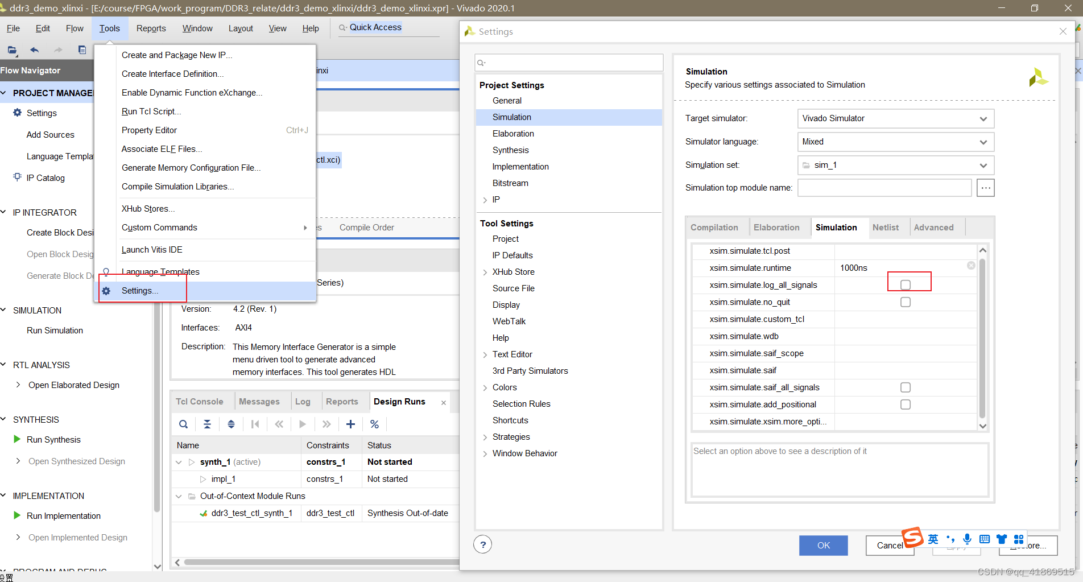Screen dimensions: 1083x582
Task: Select Run Tcl Script from Tools menu
Action: 151,112
